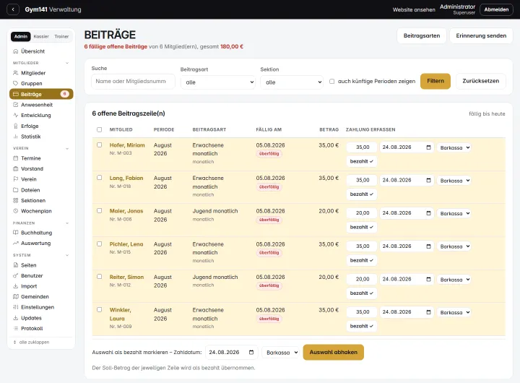Click the Filtern button

pyautogui.click(x=435, y=81)
